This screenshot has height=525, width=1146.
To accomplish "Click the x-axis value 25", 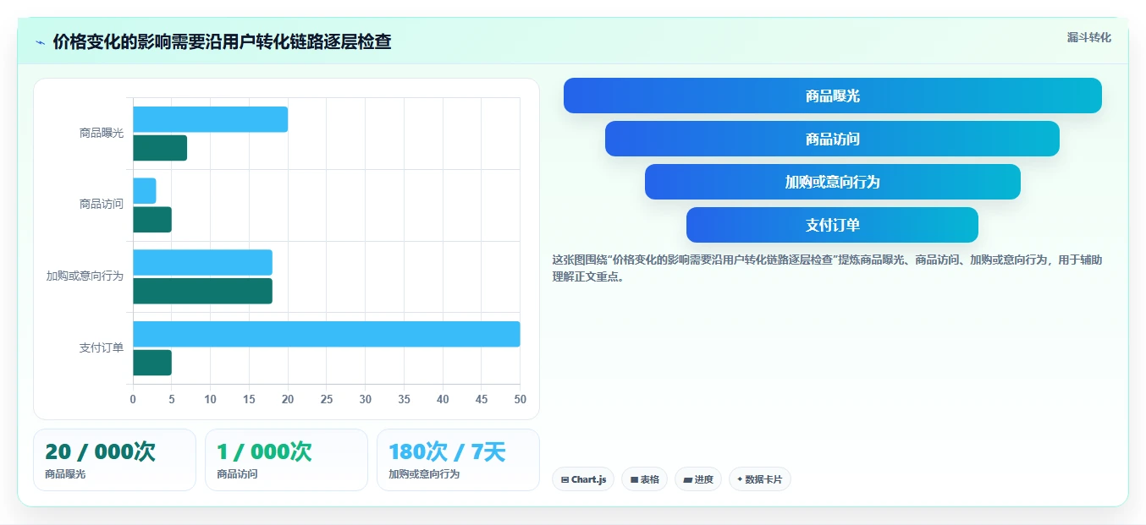I will (327, 399).
